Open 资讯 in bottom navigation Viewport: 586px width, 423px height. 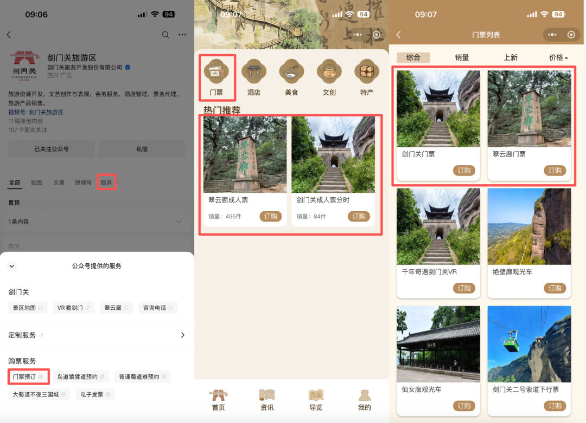click(267, 400)
